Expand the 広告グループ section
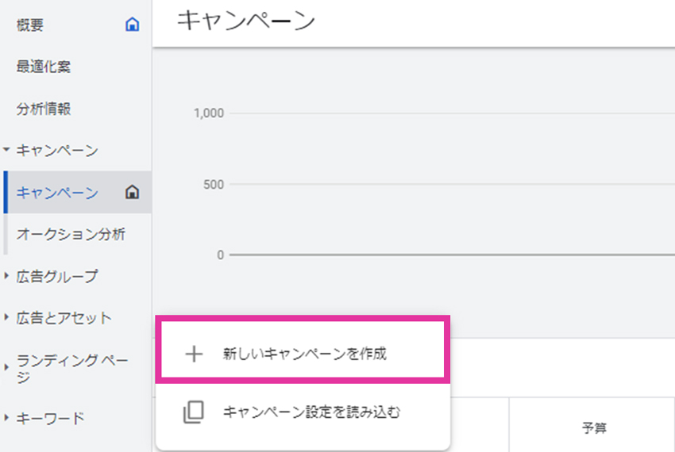 pos(6,276)
